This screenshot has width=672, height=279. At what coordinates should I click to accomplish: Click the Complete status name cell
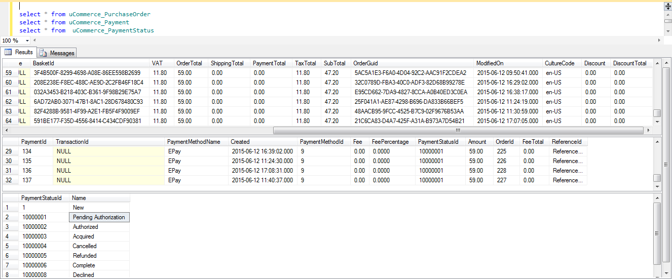[x=99, y=265]
